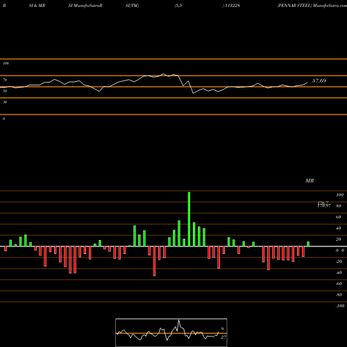Screen dimensions: 347x347
Task: Click the MR panel title label
Action: (310, 180)
